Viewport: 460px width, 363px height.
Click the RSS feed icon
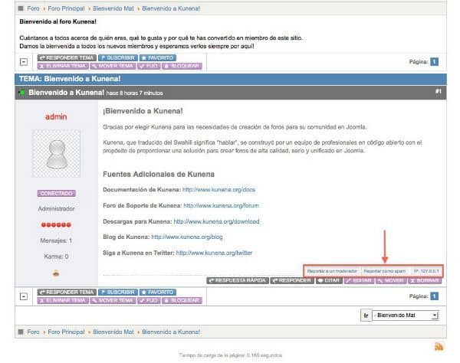(439, 347)
